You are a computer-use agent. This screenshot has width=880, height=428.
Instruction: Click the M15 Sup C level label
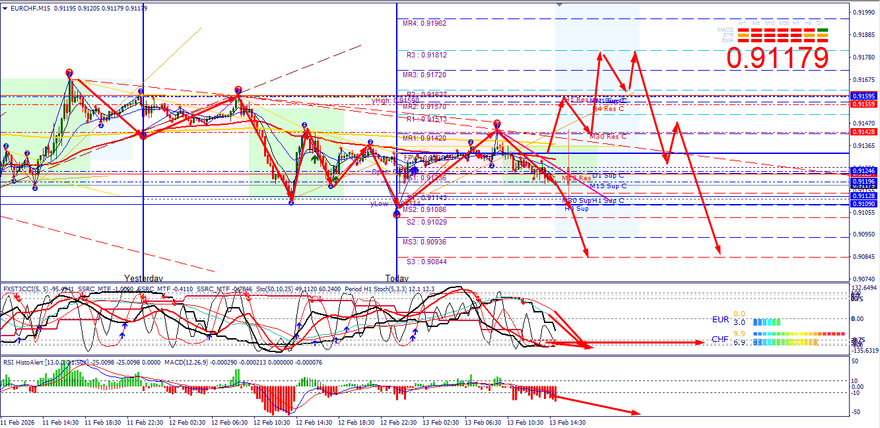[608, 186]
